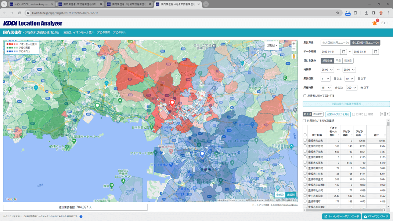Open the help question mark icon
Screen dimensions: 393x221
click(81, 217)
